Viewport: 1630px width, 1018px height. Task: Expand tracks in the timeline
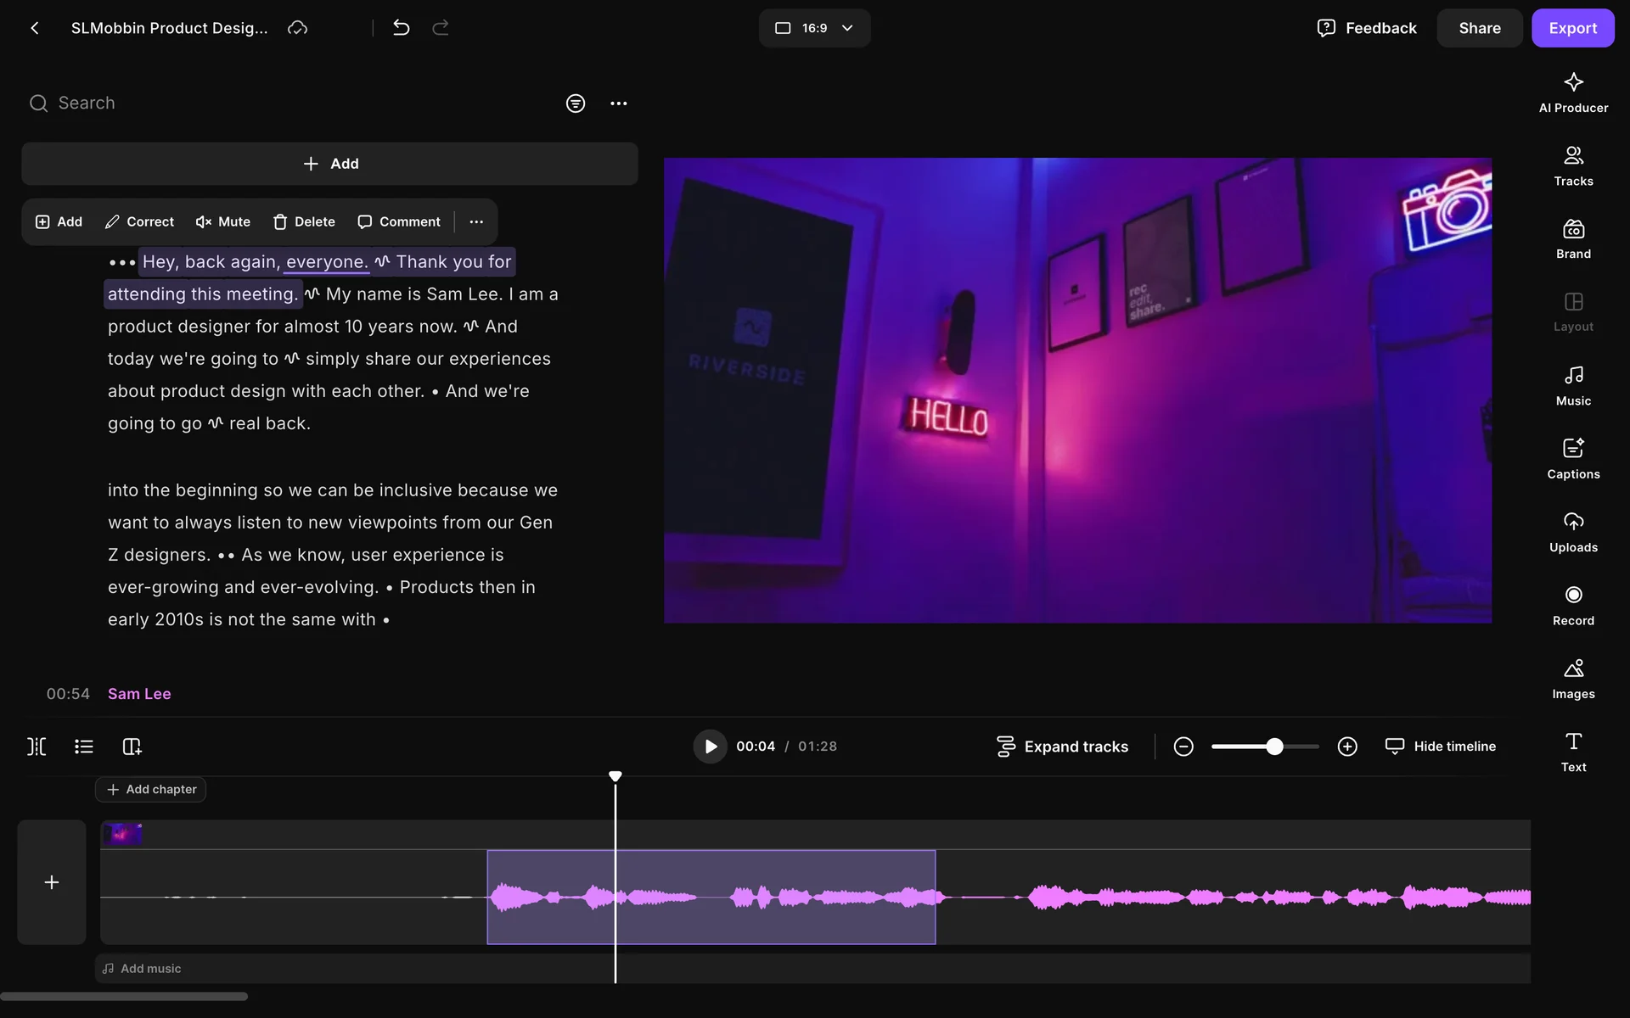[x=1062, y=747]
